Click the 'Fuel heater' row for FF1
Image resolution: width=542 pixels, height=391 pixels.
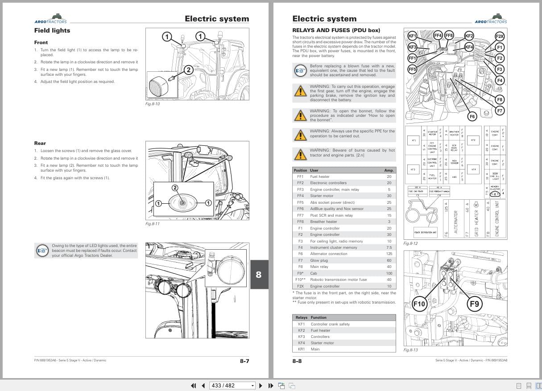click(344, 177)
